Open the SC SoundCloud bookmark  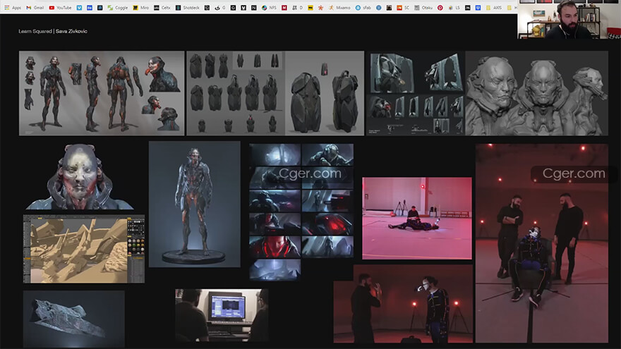click(403, 8)
